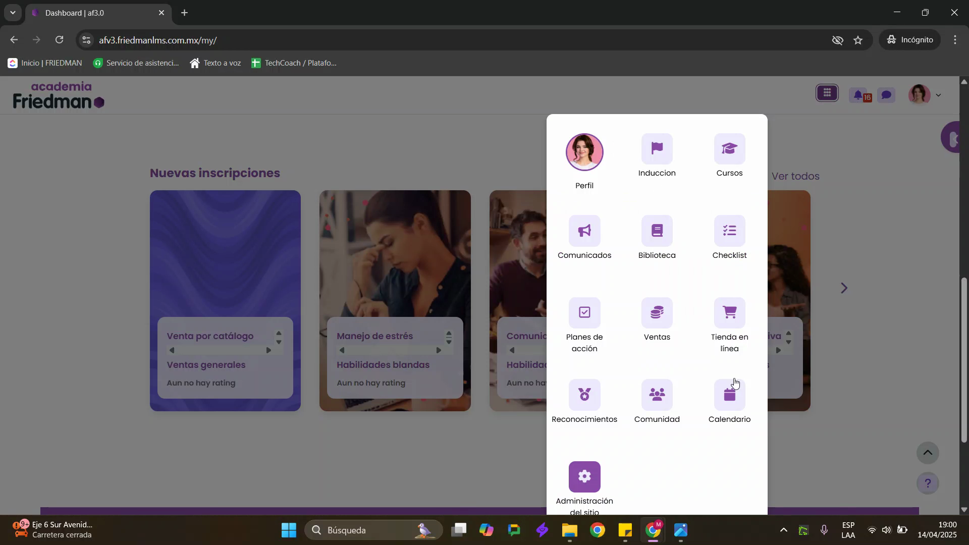The width and height of the screenshot is (969, 545).
Task: Open Administración del sitio gear icon
Action: pos(584,477)
